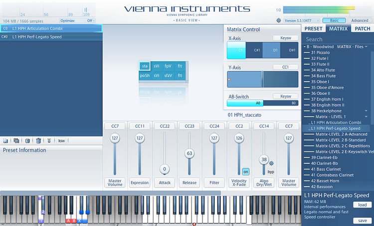The image size is (374, 226).
Task: Switch to the Advanced view mode
Action: 360,20
